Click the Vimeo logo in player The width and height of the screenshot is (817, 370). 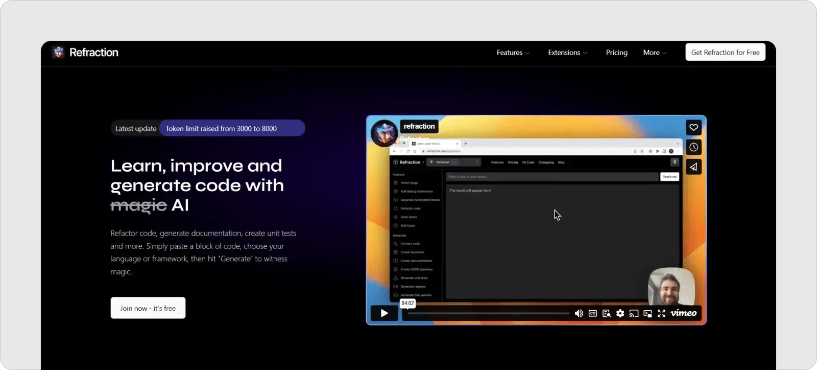click(683, 313)
